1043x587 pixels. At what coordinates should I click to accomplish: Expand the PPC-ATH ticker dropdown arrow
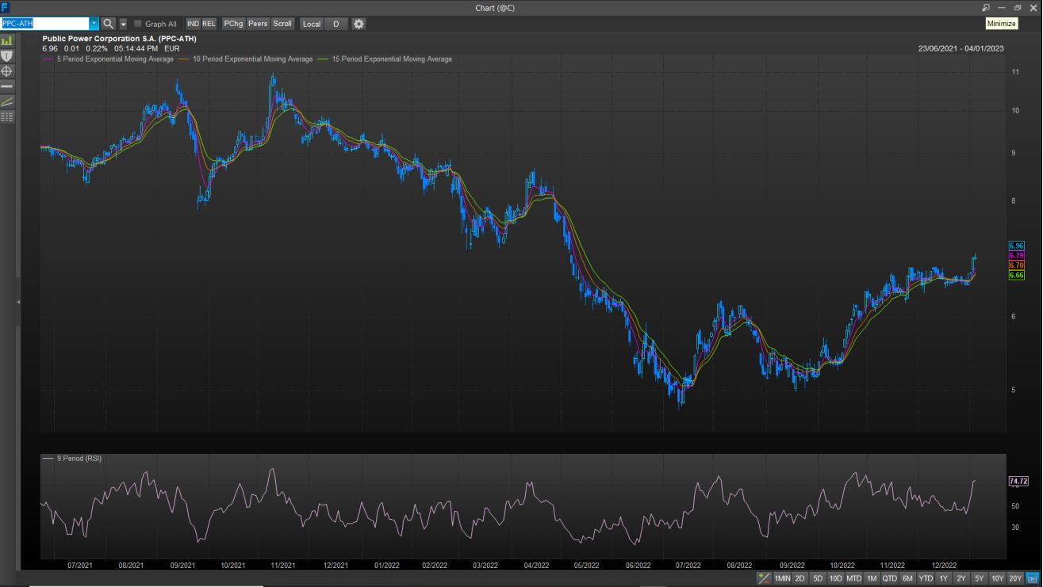tap(94, 24)
